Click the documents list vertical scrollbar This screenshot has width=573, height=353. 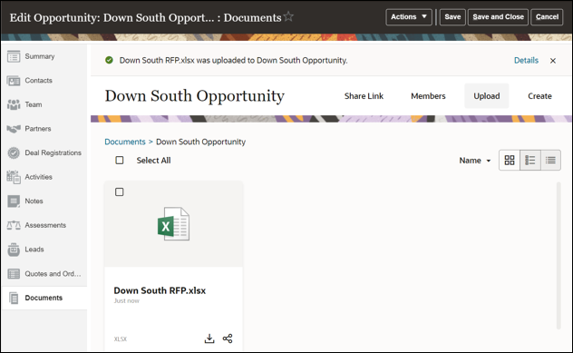(x=558, y=255)
